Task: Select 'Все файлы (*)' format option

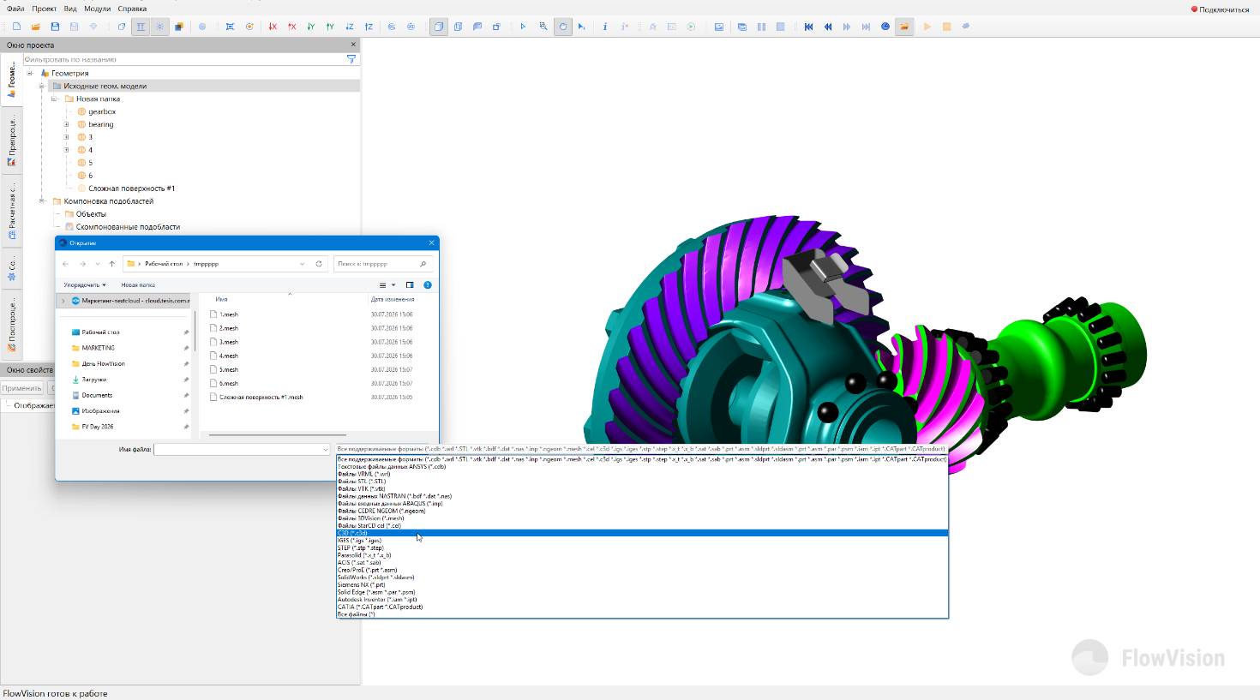Action: (x=642, y=614)
